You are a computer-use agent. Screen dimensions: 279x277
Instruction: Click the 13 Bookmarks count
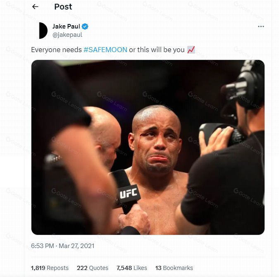coord(174,268)
